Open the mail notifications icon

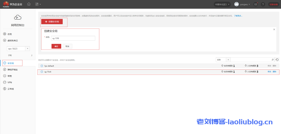point(256,4)
